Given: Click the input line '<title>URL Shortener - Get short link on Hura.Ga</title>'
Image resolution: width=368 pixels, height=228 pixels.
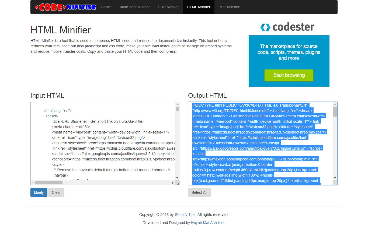Looking at the screenshot, I should (x=98, y=121).
